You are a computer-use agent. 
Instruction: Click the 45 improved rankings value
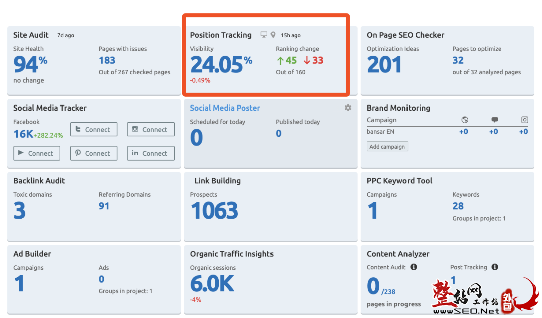pyautogui.click(x=287, y=60)
